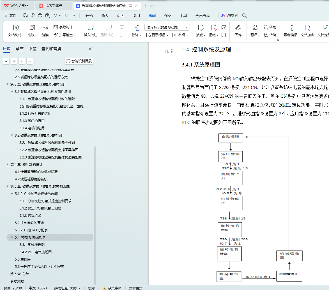The image size is (329, 290).
Task: Collapse the 3.1 outline node
Action: coord(12,91)
